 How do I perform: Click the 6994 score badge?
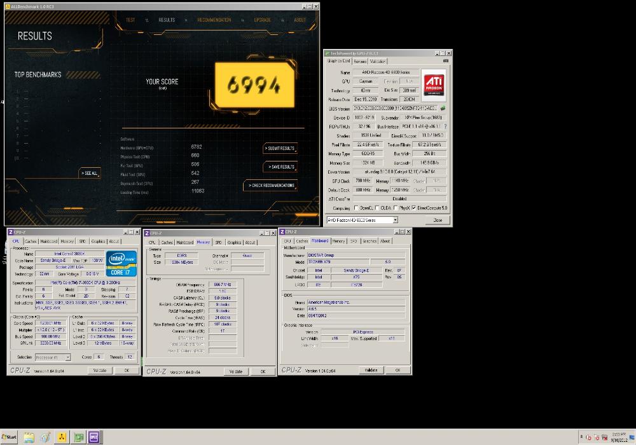254,85
